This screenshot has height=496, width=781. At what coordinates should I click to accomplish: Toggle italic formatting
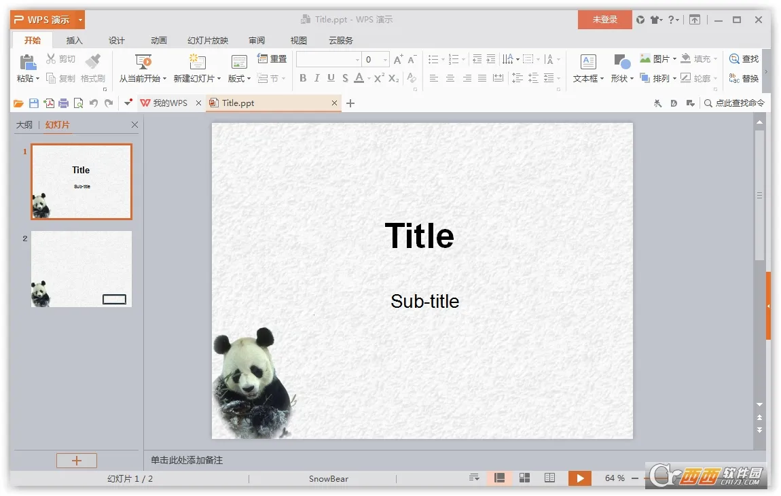tap(316, 79)
